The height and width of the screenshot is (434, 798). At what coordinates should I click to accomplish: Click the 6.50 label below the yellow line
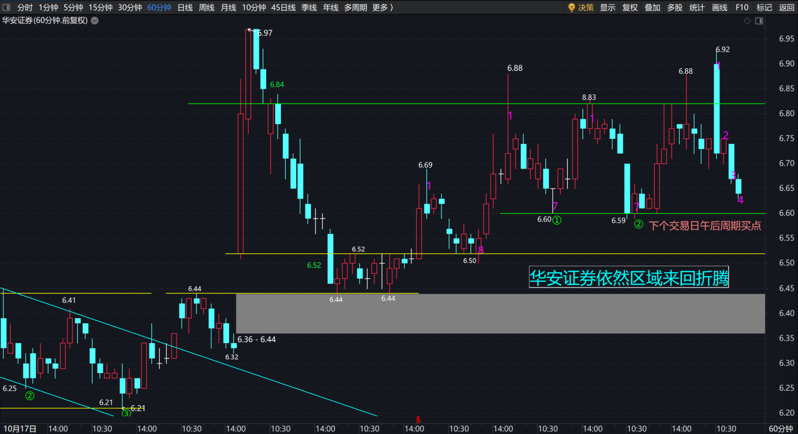pyautogui.click(x=470, y=261)
